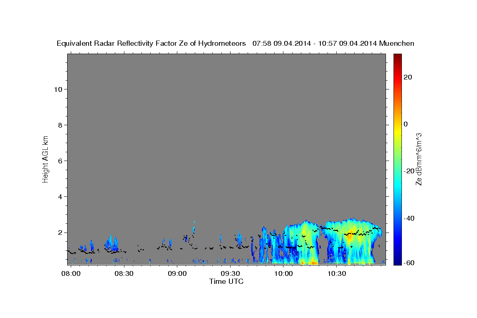
Task: Click the colorbar value '20'
Action: pyautogui.click(x=407, y=77)
